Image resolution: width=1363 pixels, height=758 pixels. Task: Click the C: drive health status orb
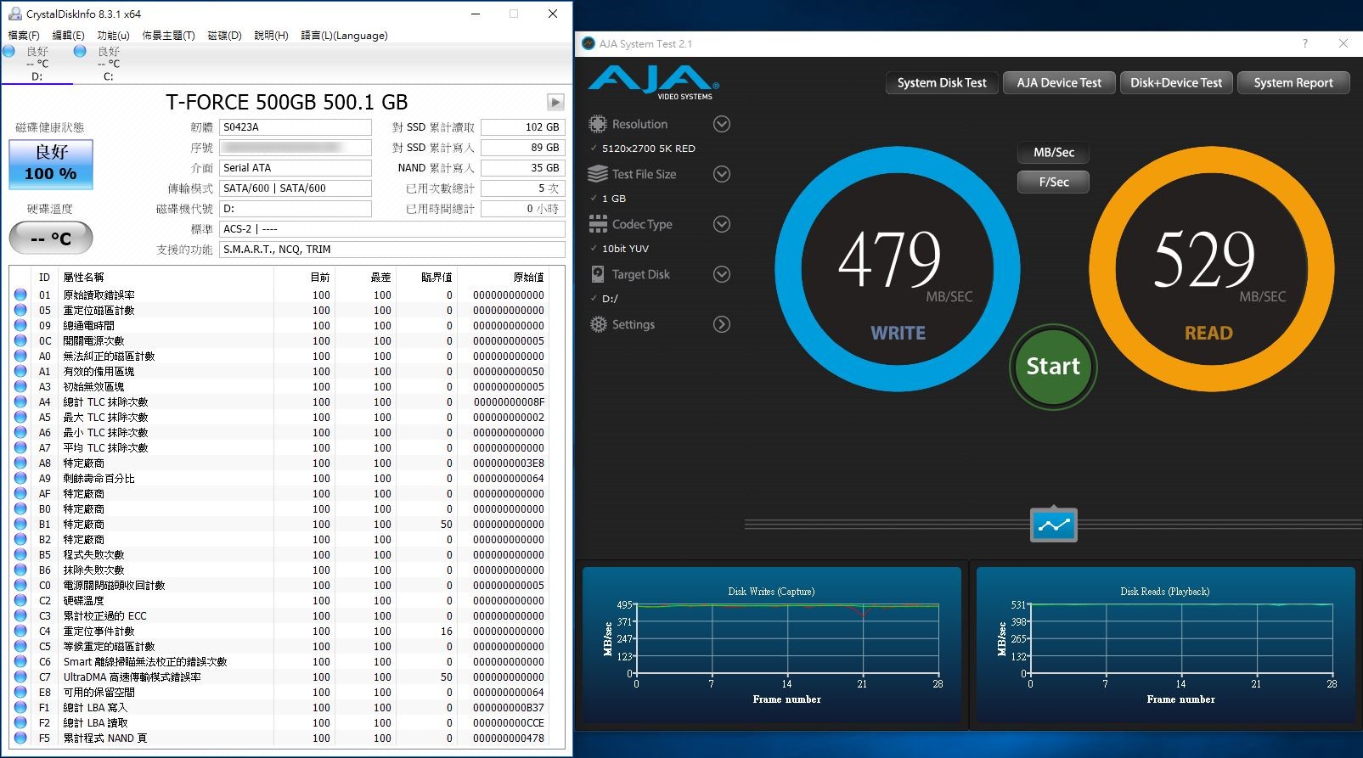pyautogui.click(x=80, y=51)
